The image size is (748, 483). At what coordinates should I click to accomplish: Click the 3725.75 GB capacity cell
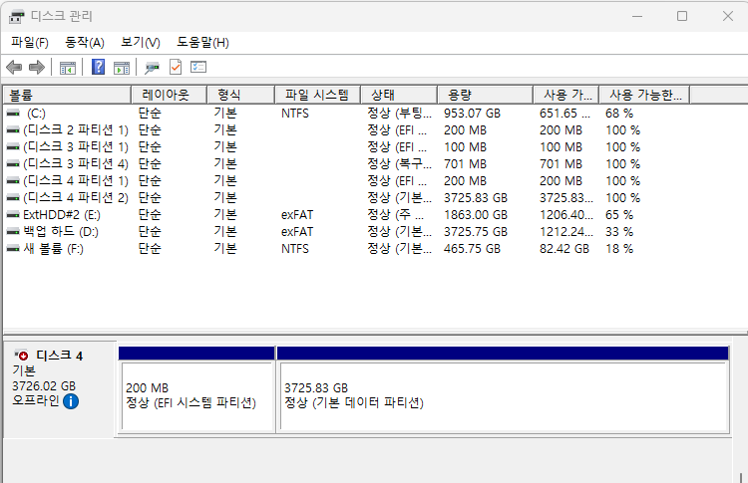click(475, 232)
